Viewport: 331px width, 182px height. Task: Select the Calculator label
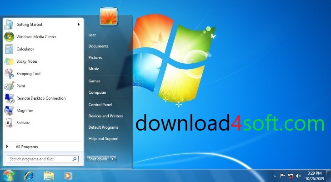pyautogui.click(x=25, y=49)
